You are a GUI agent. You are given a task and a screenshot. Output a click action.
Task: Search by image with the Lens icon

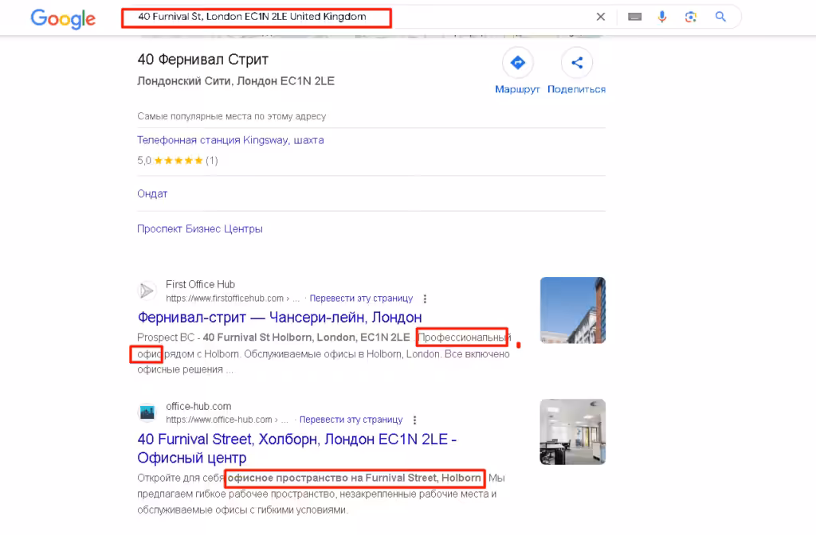point(691,17)
